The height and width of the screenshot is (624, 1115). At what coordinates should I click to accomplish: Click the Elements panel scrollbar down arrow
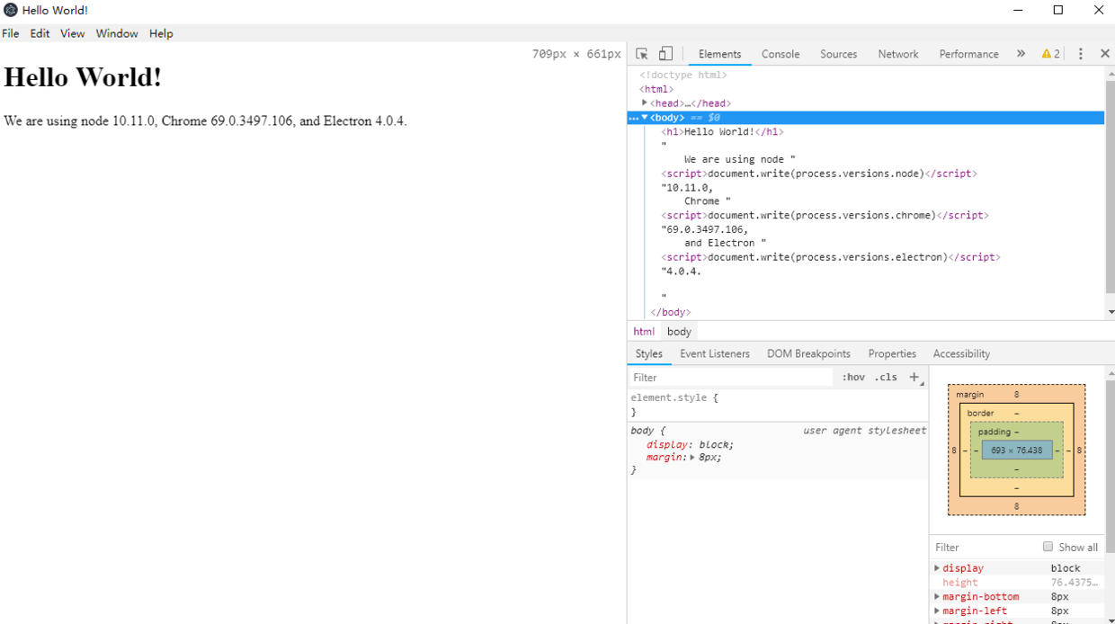(1111, 313)
